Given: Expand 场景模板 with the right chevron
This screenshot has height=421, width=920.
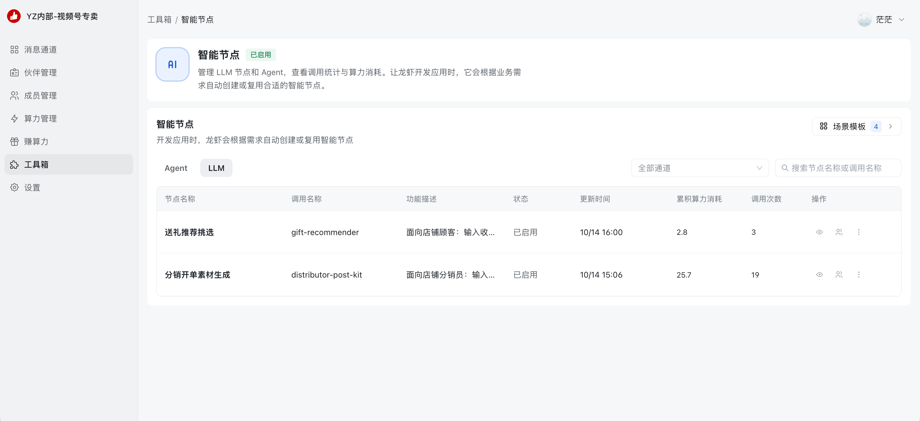Looking at the screenshot, I should coord(891,126).
